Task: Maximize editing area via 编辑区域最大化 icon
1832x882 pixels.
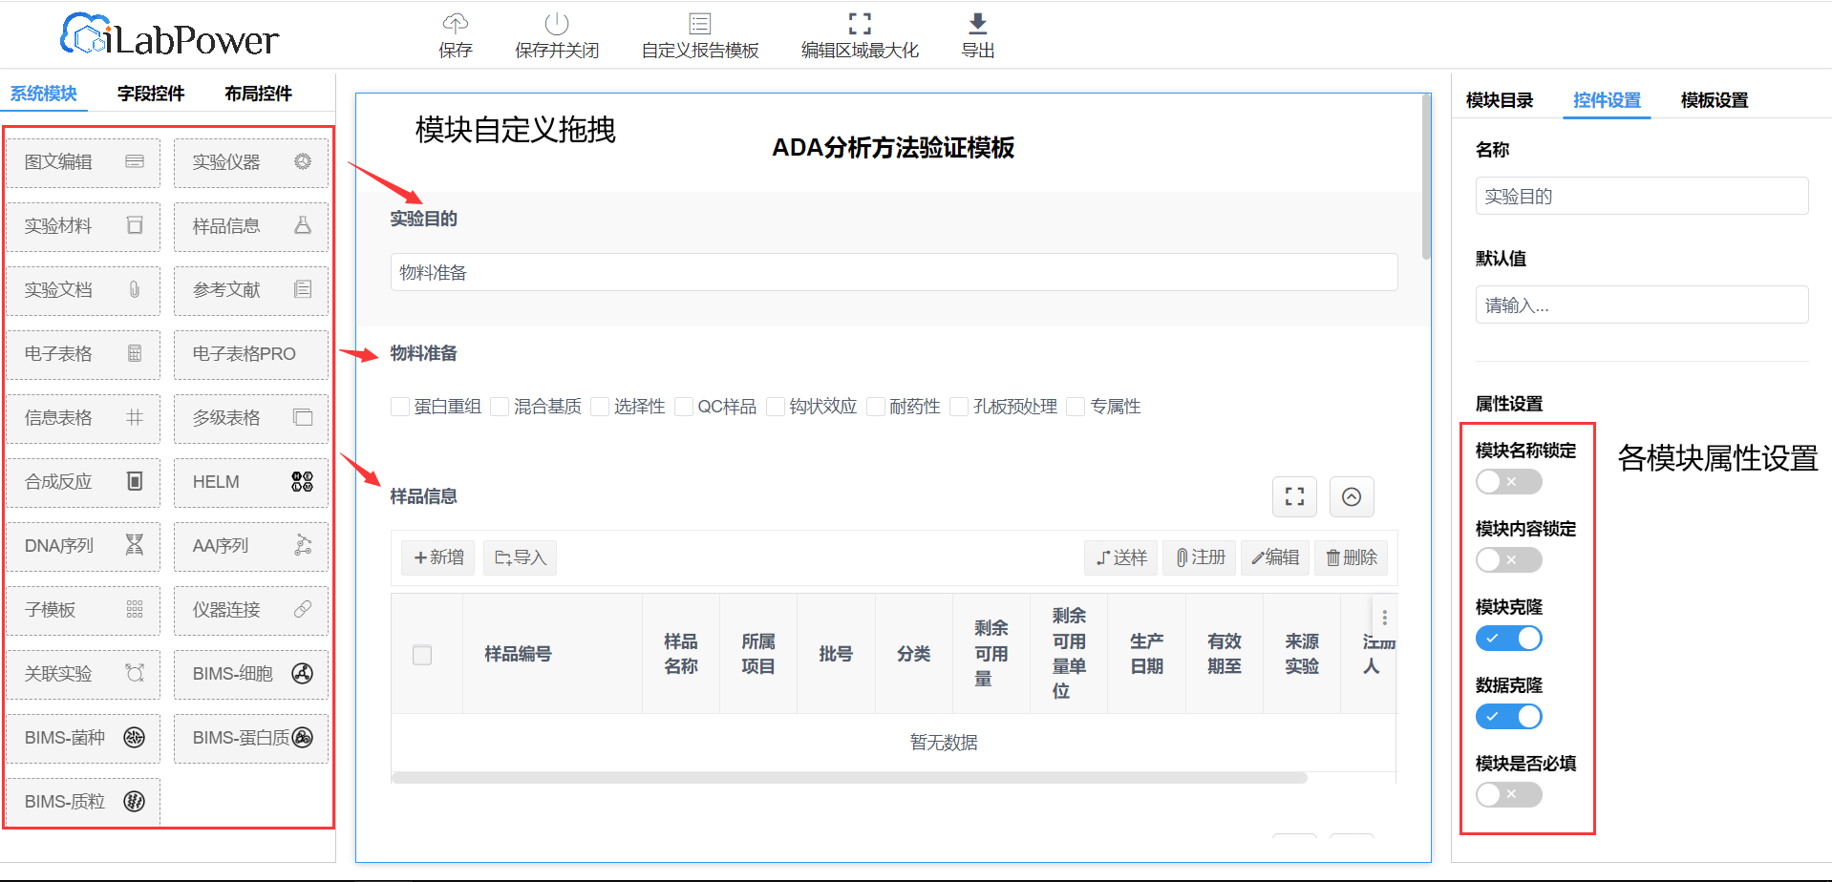Action: click(860, 23)
